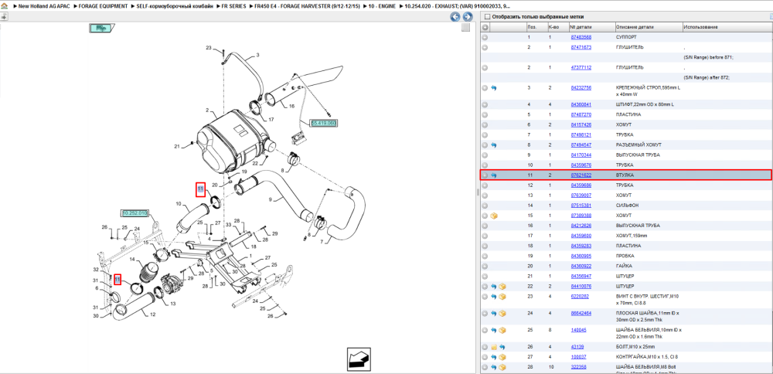Click the yellow box icon for part 86642464
Image resolution: width=773 pixels, height=374 pixels.
coord(502,314)
